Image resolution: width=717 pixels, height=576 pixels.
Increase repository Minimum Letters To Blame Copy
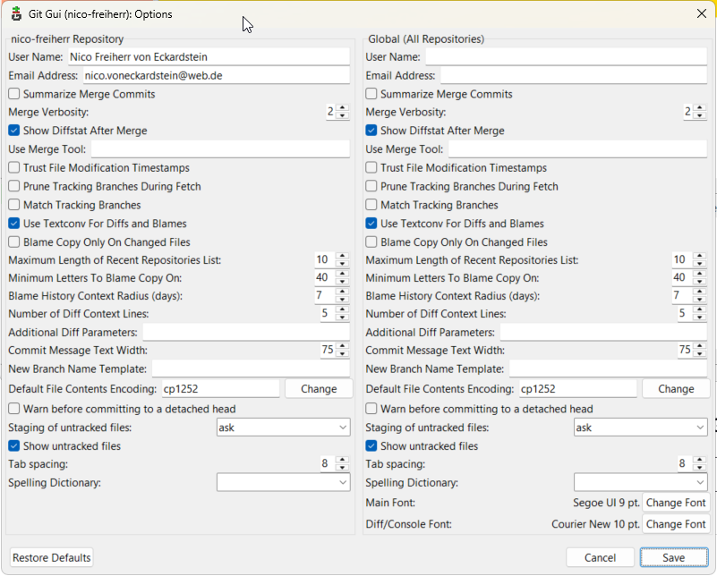click(342, 274)
